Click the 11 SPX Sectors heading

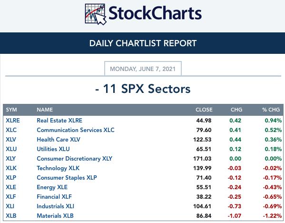[143, 89]
